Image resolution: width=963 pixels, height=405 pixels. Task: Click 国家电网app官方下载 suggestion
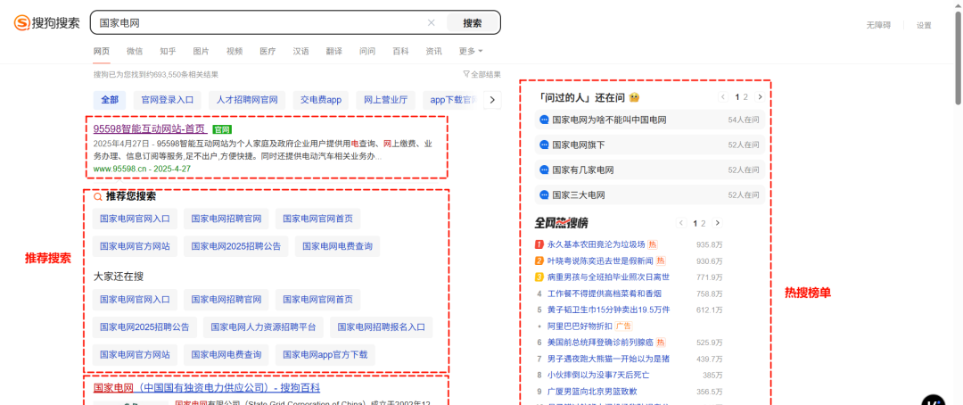(325, 355)
